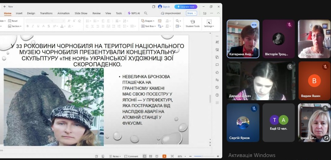Switch to the Animation tab

(x=63, y=13)
